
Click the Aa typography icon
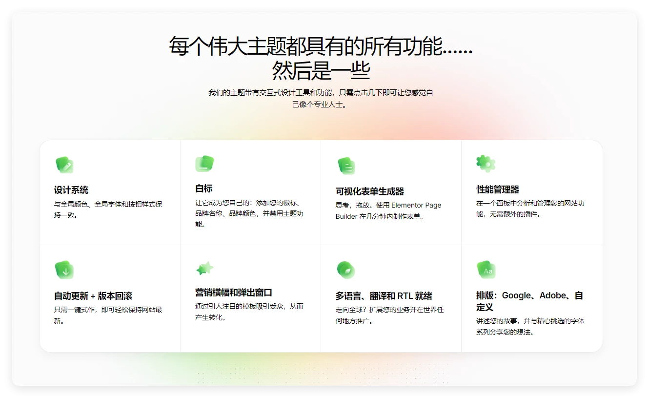tap(486, 270)
